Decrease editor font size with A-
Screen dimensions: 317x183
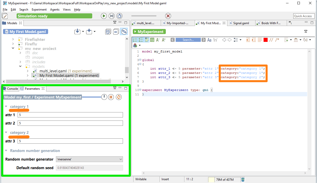(x=158, y=40)
